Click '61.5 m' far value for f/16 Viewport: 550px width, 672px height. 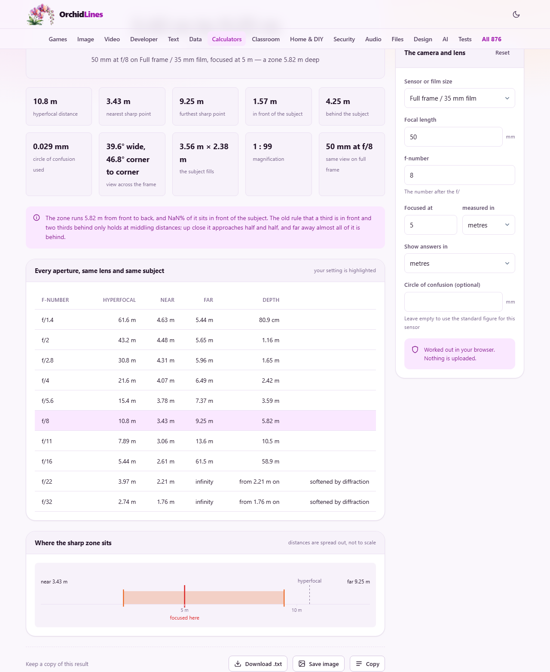[204, 461]
